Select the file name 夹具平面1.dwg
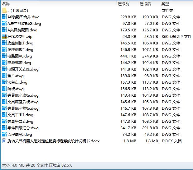 (20, 115)
